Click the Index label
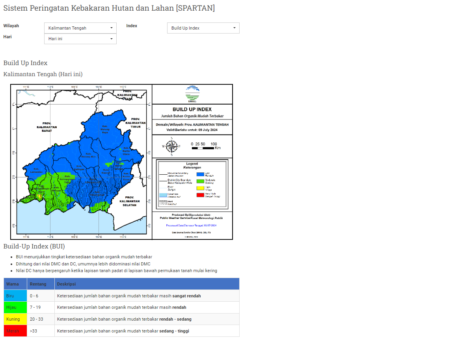Viewport: 454px width, 338px height. (132, 26)
